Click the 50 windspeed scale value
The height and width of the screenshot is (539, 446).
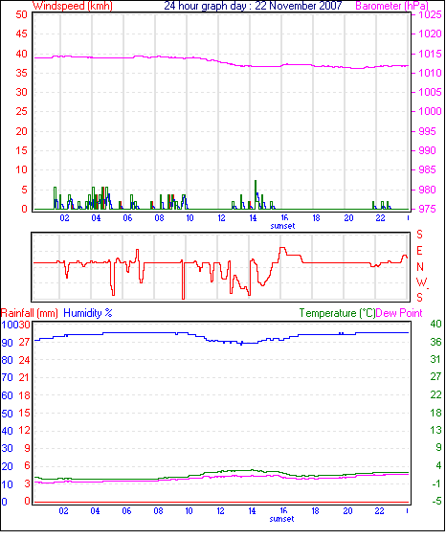22,14
